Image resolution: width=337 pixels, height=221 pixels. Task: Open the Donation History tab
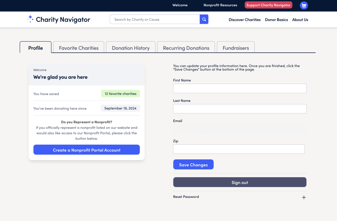tap(131, 48)
